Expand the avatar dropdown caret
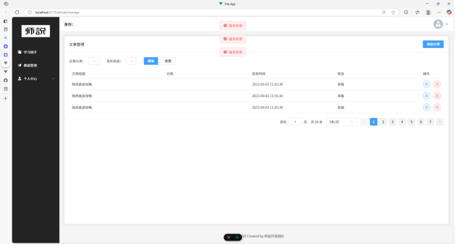Image resolution: width=455 pixels, height=244 pixels. (x=447, y=24)
